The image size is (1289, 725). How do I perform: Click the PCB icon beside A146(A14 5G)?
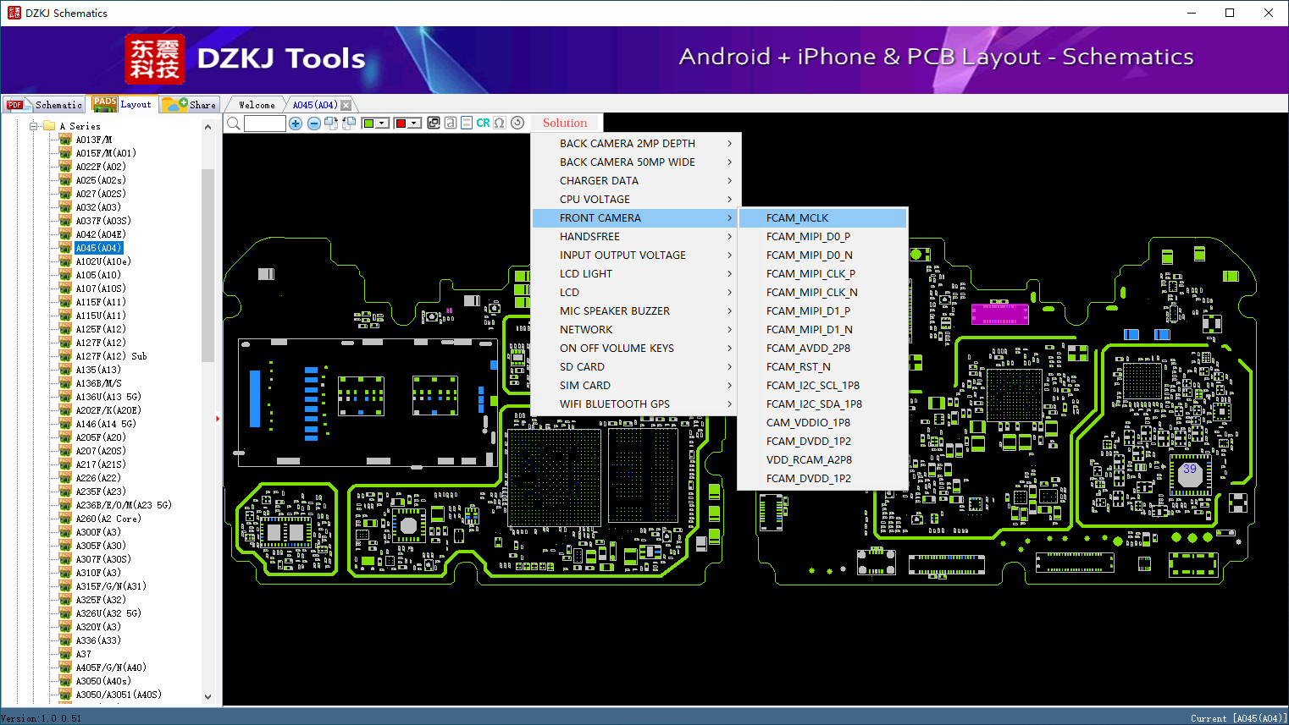65,424
